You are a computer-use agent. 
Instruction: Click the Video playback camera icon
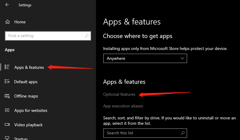point(7,124)
